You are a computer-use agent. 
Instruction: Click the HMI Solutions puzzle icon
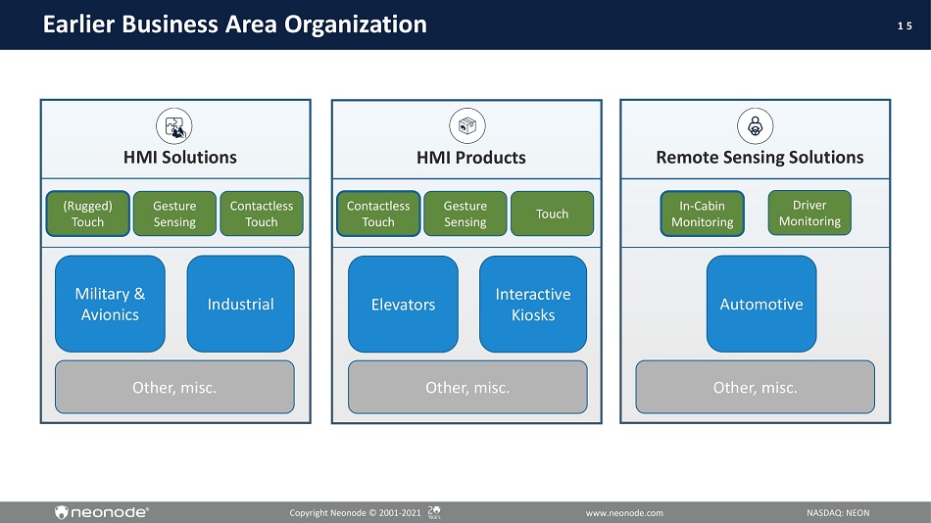click(174, 125)
